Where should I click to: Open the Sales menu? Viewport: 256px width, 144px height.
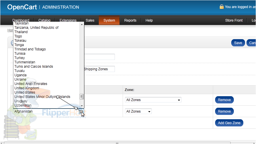tap(90, 20)
